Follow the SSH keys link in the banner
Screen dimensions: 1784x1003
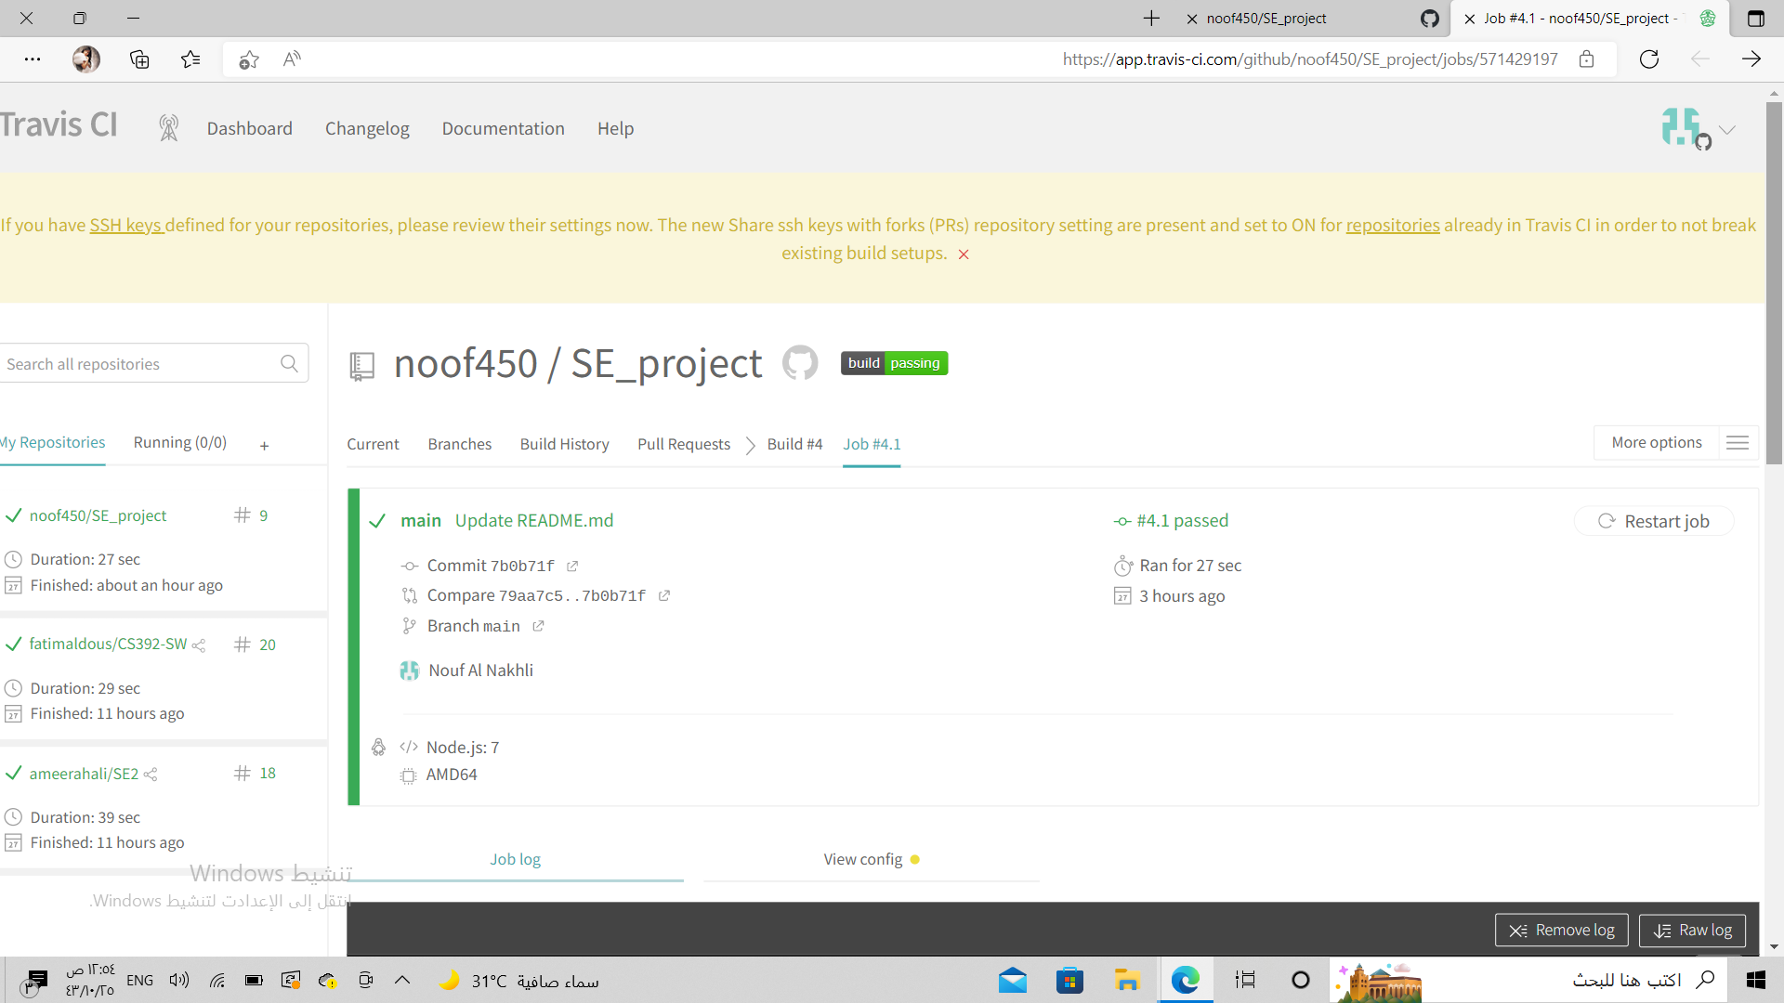click(125, 226)
